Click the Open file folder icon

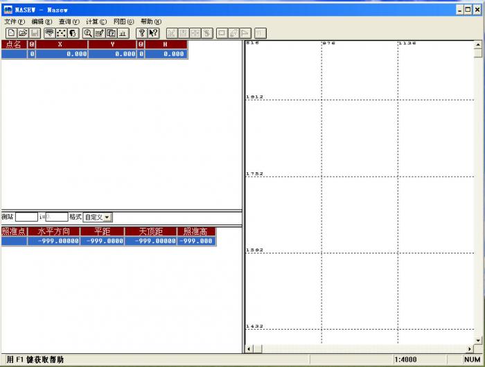click(22, 33)
